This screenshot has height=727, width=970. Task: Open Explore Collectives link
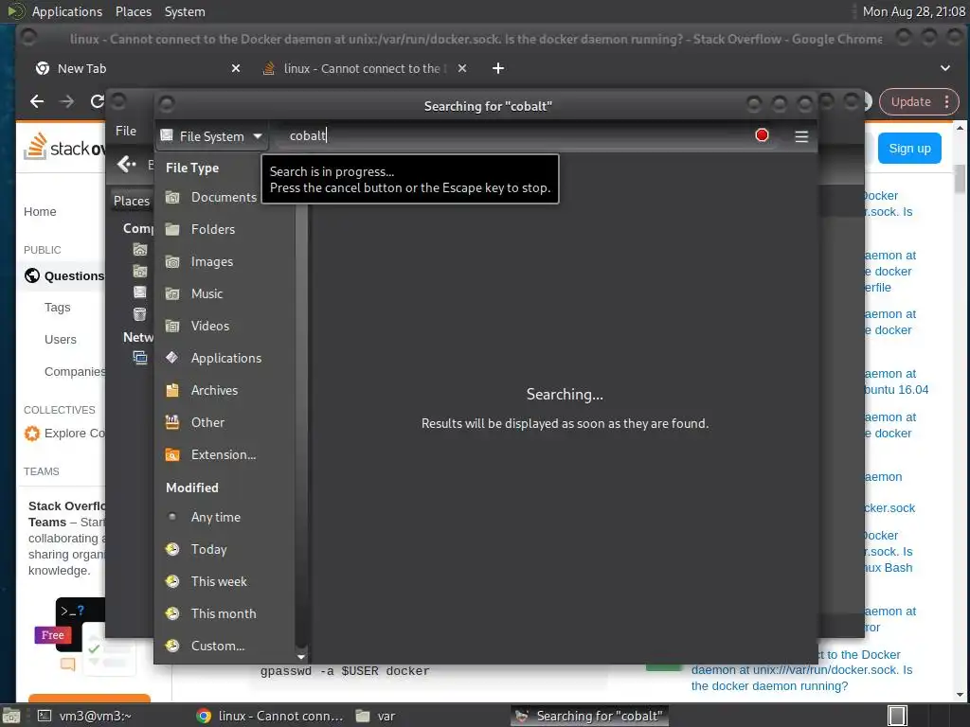point(64,434)
